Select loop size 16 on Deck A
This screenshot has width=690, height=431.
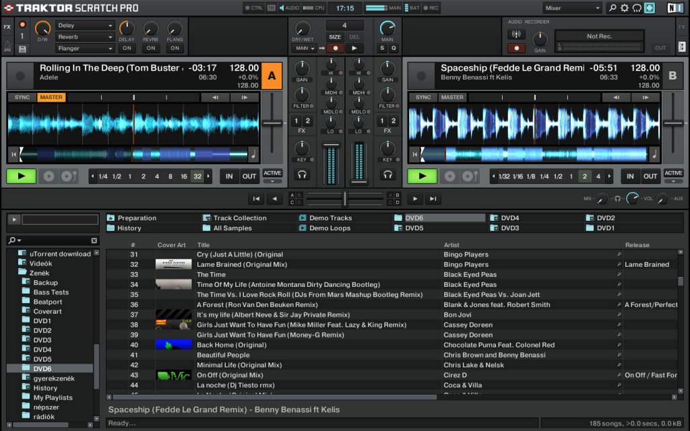click(x=184, y=176)
